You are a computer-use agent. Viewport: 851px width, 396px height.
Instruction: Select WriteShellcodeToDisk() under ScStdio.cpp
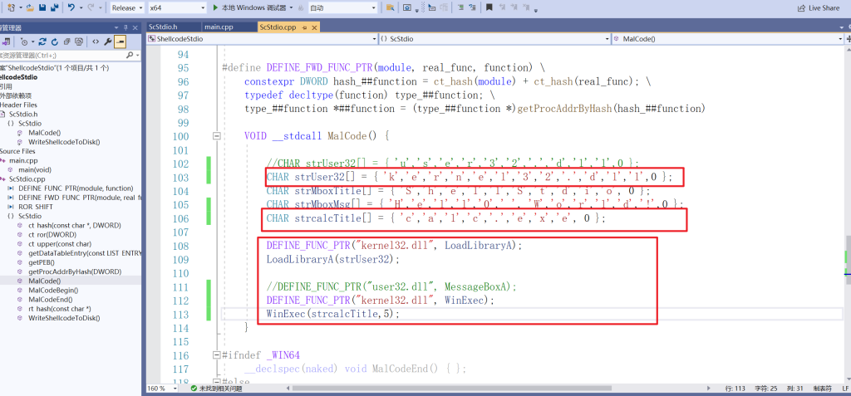pyautogui.click(x=64, y=318)
